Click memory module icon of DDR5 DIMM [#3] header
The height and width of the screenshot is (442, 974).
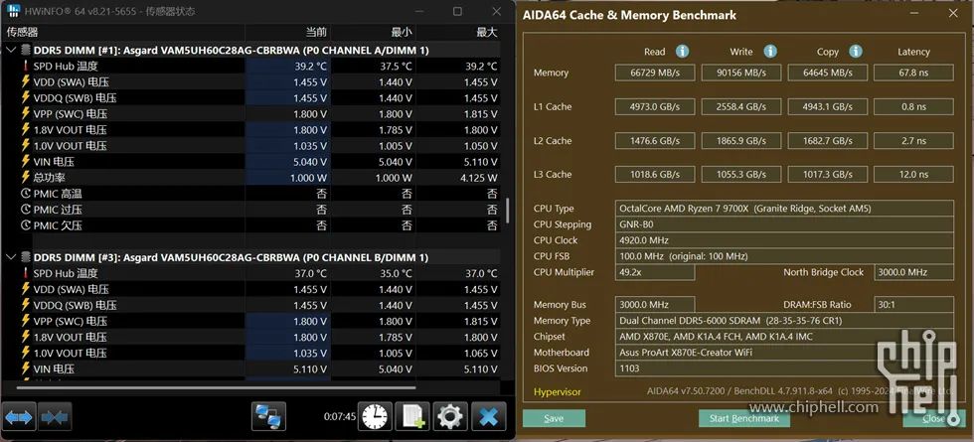coord(26,257)
